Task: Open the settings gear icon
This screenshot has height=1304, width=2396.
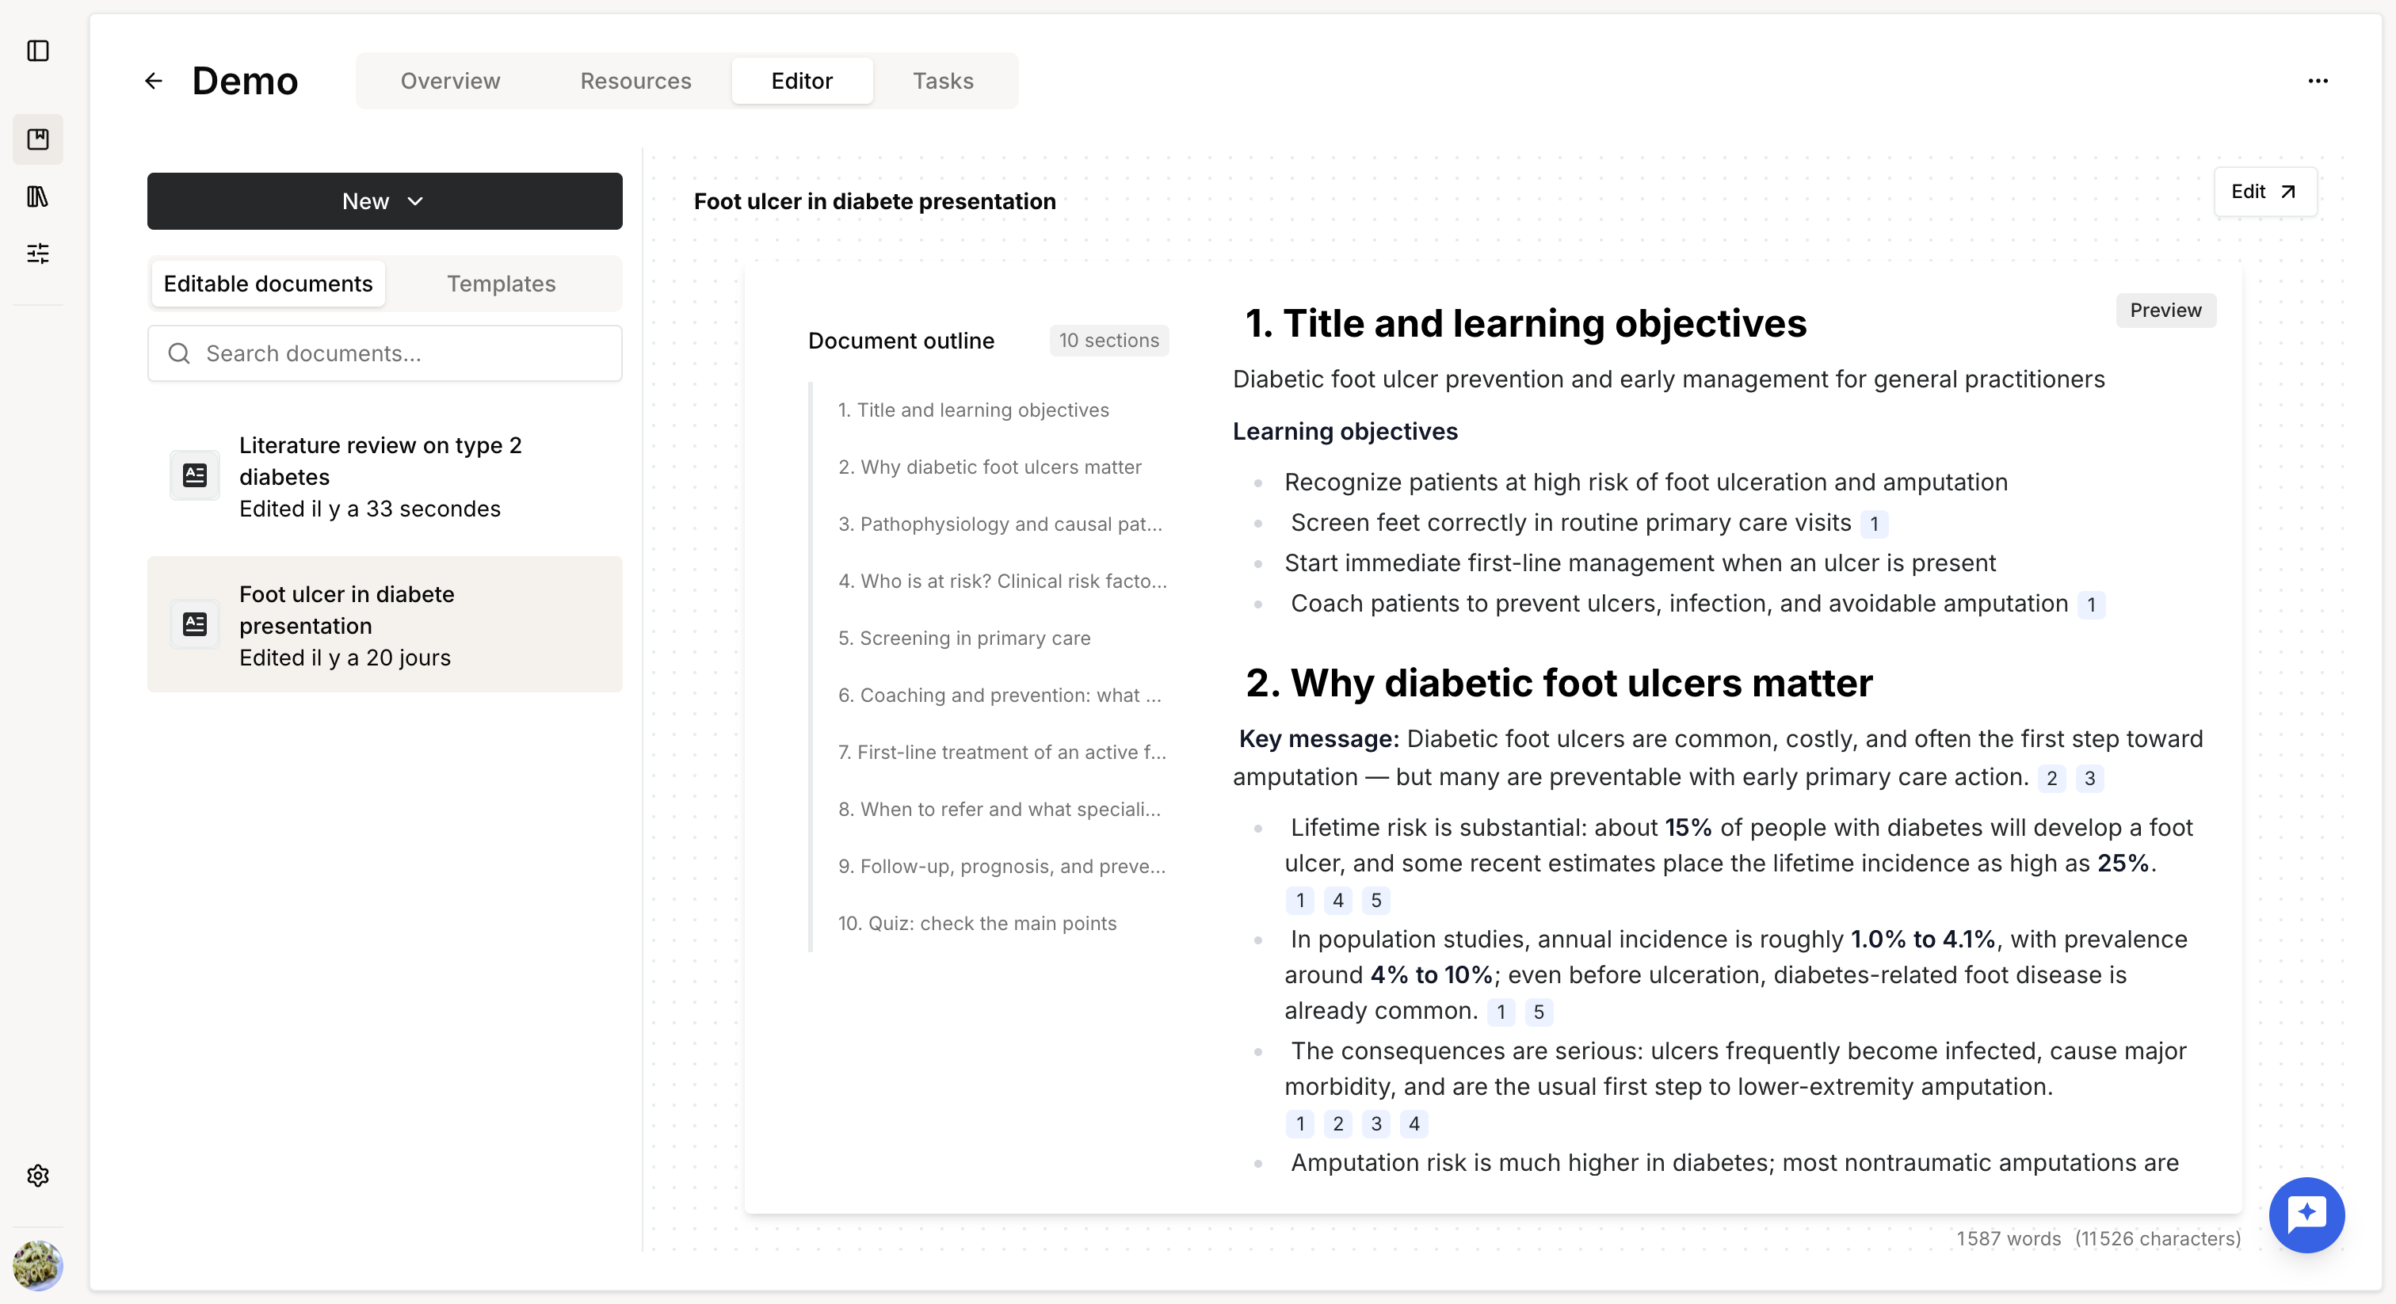Action: point(38,1176)
